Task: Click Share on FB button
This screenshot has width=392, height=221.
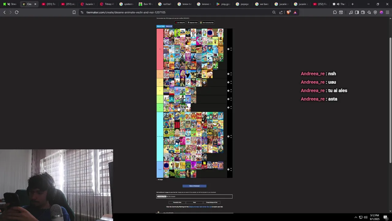Action: tap(169, 26)
